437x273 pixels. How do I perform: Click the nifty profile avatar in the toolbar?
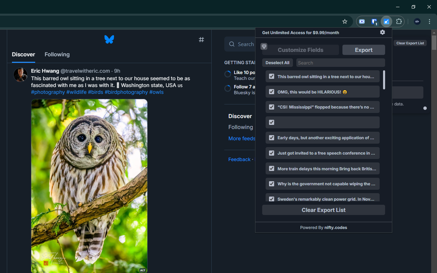coord(417,21)
